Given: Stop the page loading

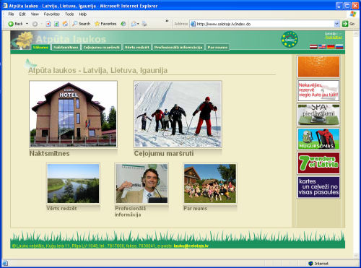Looking at the screenshot, I should click(x=48, y=24).
